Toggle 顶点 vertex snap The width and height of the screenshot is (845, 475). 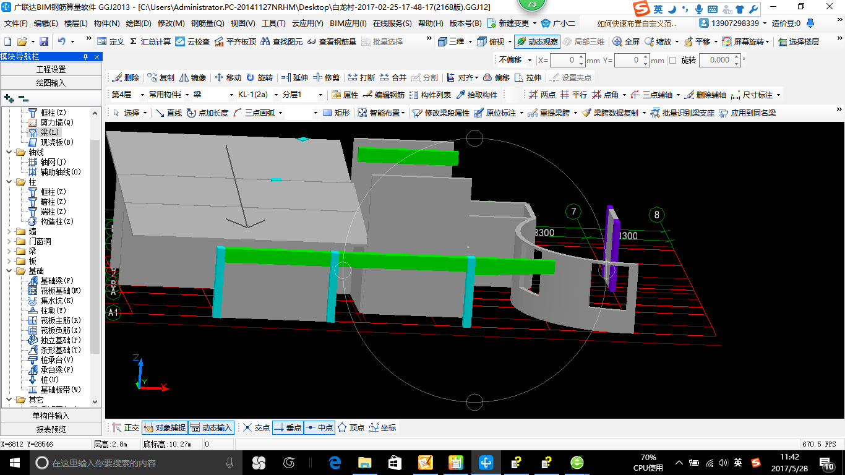click(x=351, y=427)
